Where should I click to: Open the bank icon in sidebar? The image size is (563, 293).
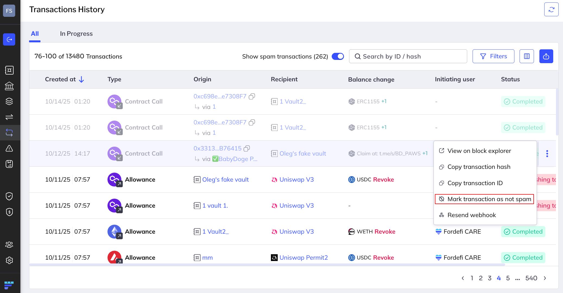click(9, 86)
